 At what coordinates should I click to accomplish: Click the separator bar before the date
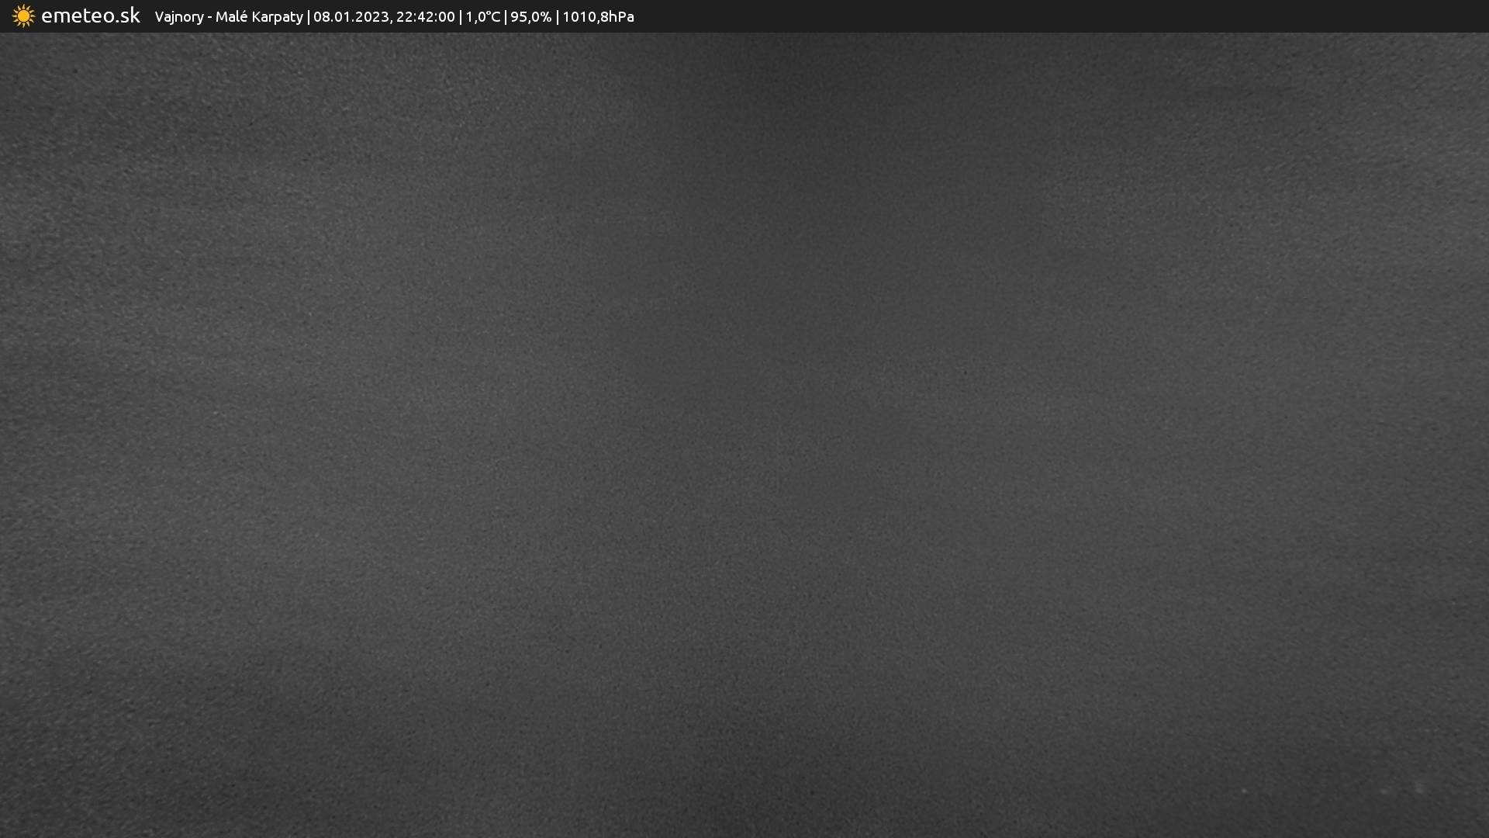point(309,17)
